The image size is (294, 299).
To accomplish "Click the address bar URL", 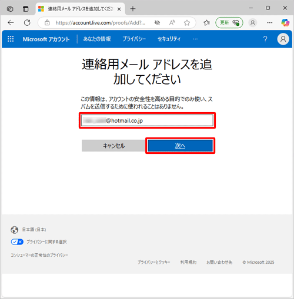I will click(x=101, y=23).
